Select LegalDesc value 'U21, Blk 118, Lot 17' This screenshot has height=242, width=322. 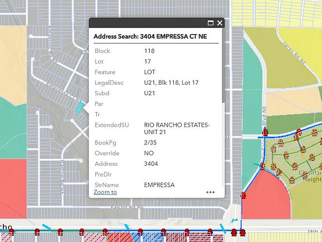point(171,82)
